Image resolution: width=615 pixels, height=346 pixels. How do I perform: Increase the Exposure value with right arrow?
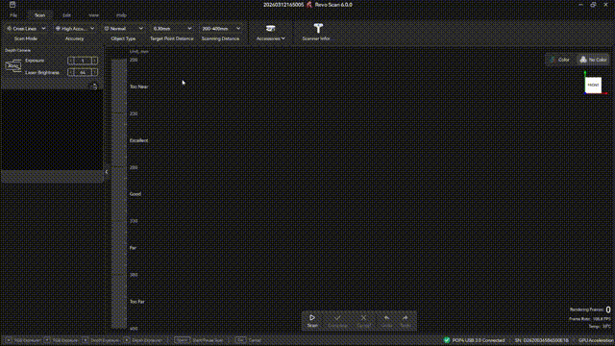pos(94,61)
